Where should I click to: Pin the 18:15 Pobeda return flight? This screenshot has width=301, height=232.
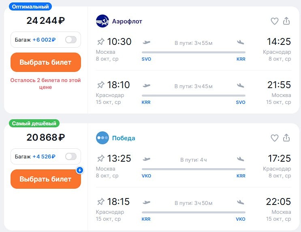click(101, 202)
